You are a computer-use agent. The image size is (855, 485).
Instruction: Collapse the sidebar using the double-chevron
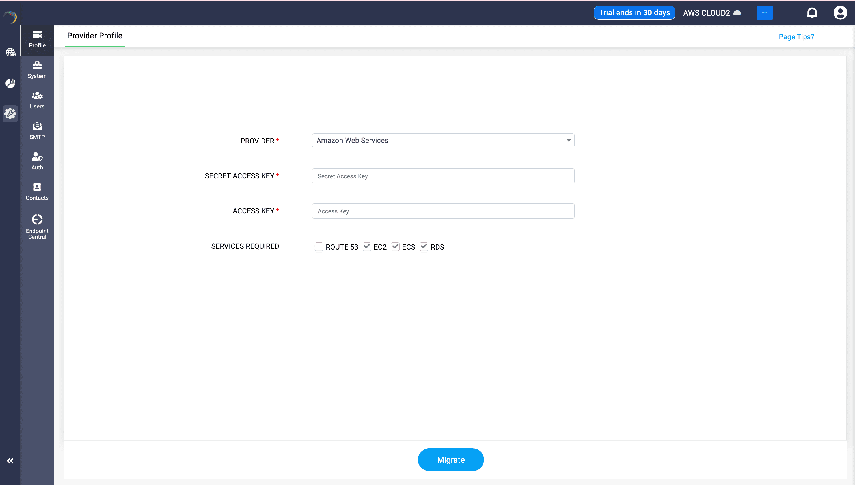(10, 461)
